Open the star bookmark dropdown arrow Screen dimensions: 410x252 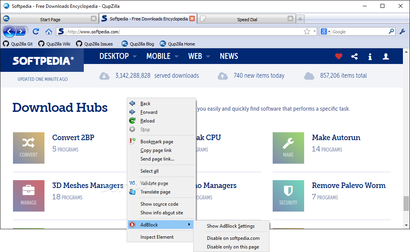[314, 31]
